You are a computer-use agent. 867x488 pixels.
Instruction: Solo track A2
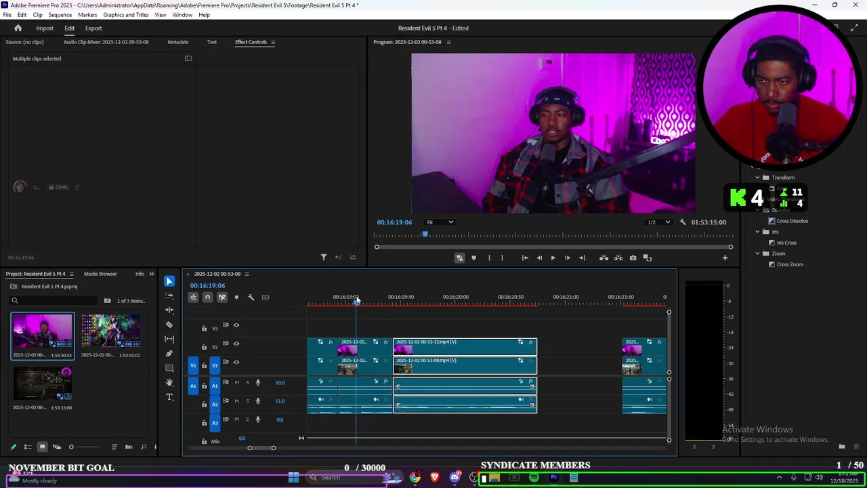pyautogui.click(x=247, y=401)
